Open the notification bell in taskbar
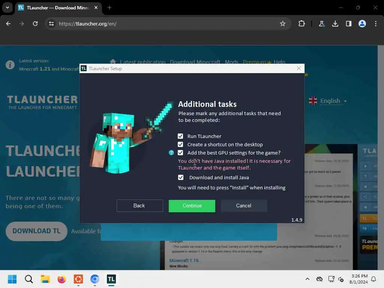The height and width of the screenshot is (288, 384). point(374,279)
